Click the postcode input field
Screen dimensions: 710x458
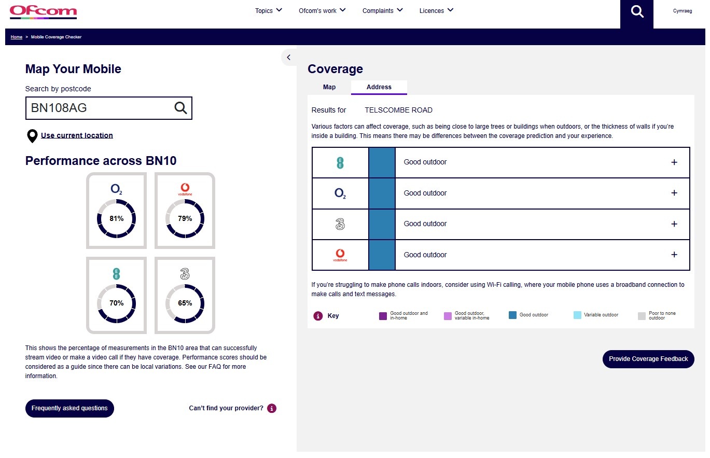[x=99, y=108]
